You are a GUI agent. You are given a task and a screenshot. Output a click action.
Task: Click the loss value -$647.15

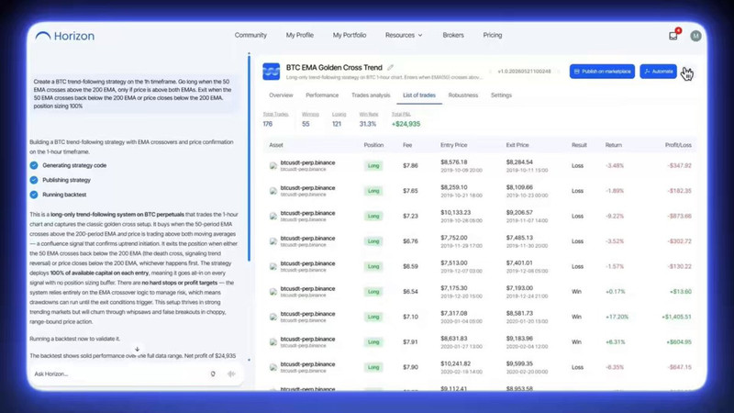(679, 368)
